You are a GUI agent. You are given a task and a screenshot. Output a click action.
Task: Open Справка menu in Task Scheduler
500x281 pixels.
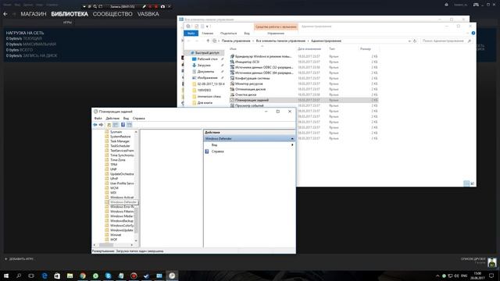[139, 118]
